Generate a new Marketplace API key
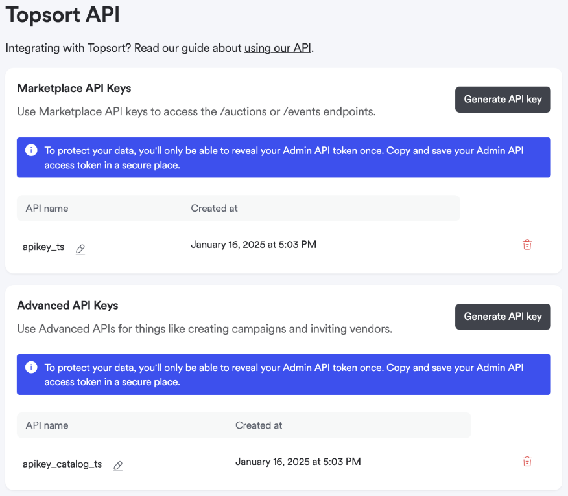568x496 pixels. coord(503,99)
